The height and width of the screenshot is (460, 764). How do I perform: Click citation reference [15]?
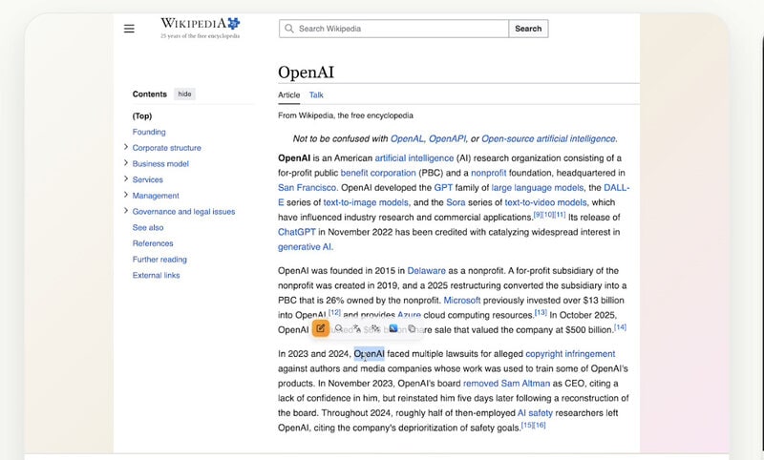[527, 425]
